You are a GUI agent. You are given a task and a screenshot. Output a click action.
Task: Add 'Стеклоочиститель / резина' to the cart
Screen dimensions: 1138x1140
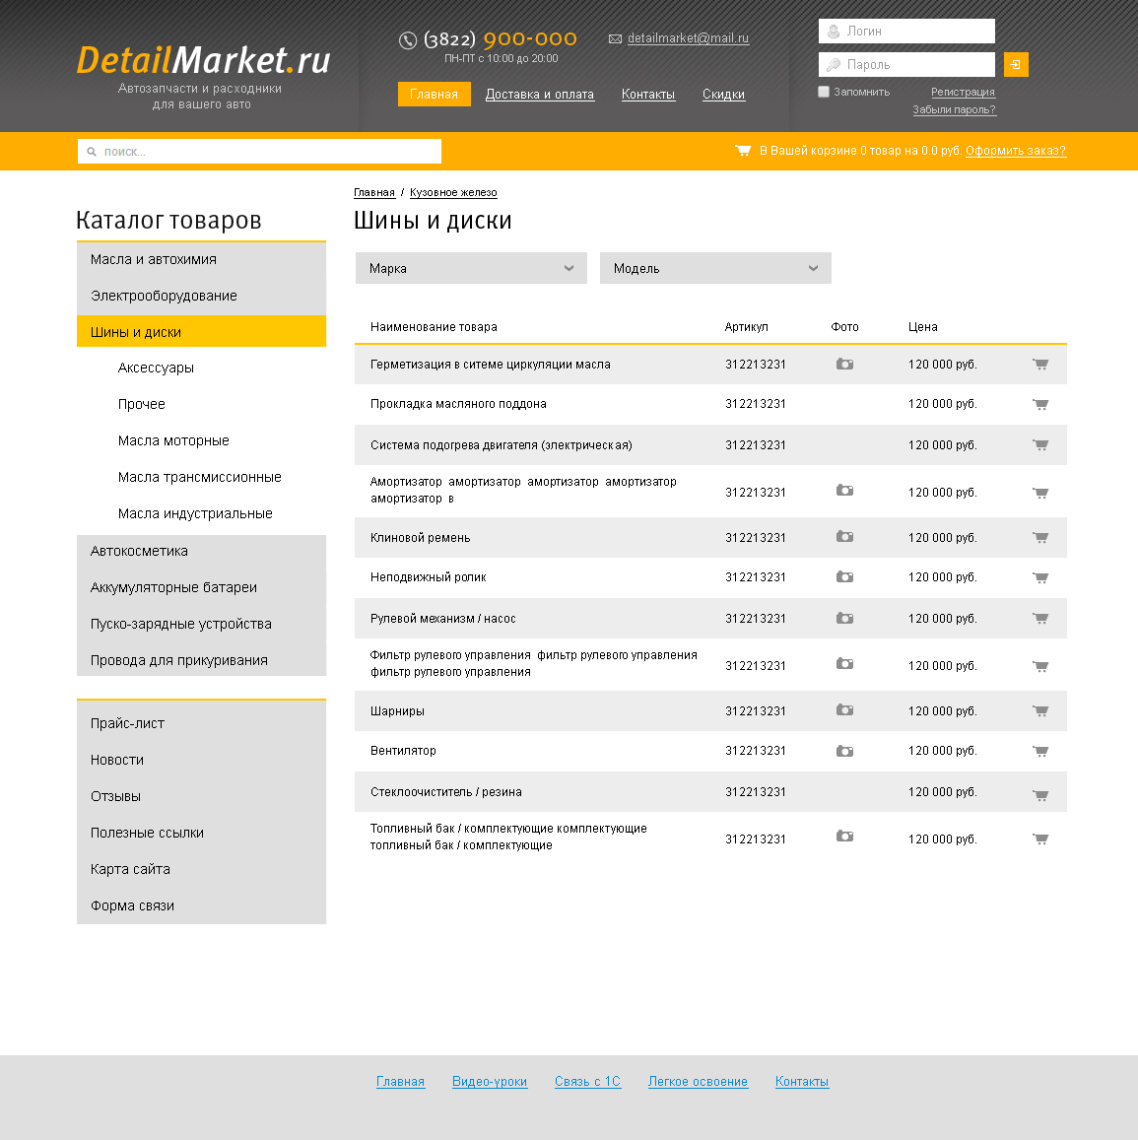click(x=1040, y=791)
